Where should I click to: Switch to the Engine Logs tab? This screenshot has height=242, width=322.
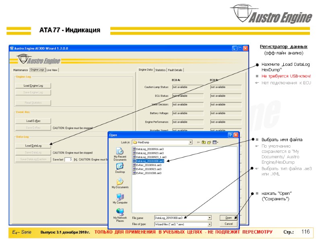(37, 70)
